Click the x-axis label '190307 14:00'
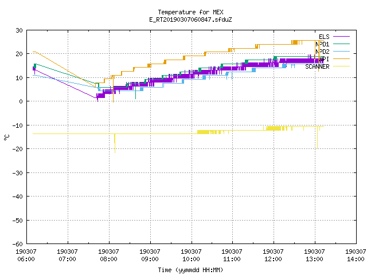The width and height of the screenshot is (367, 275). click(356, 256)
